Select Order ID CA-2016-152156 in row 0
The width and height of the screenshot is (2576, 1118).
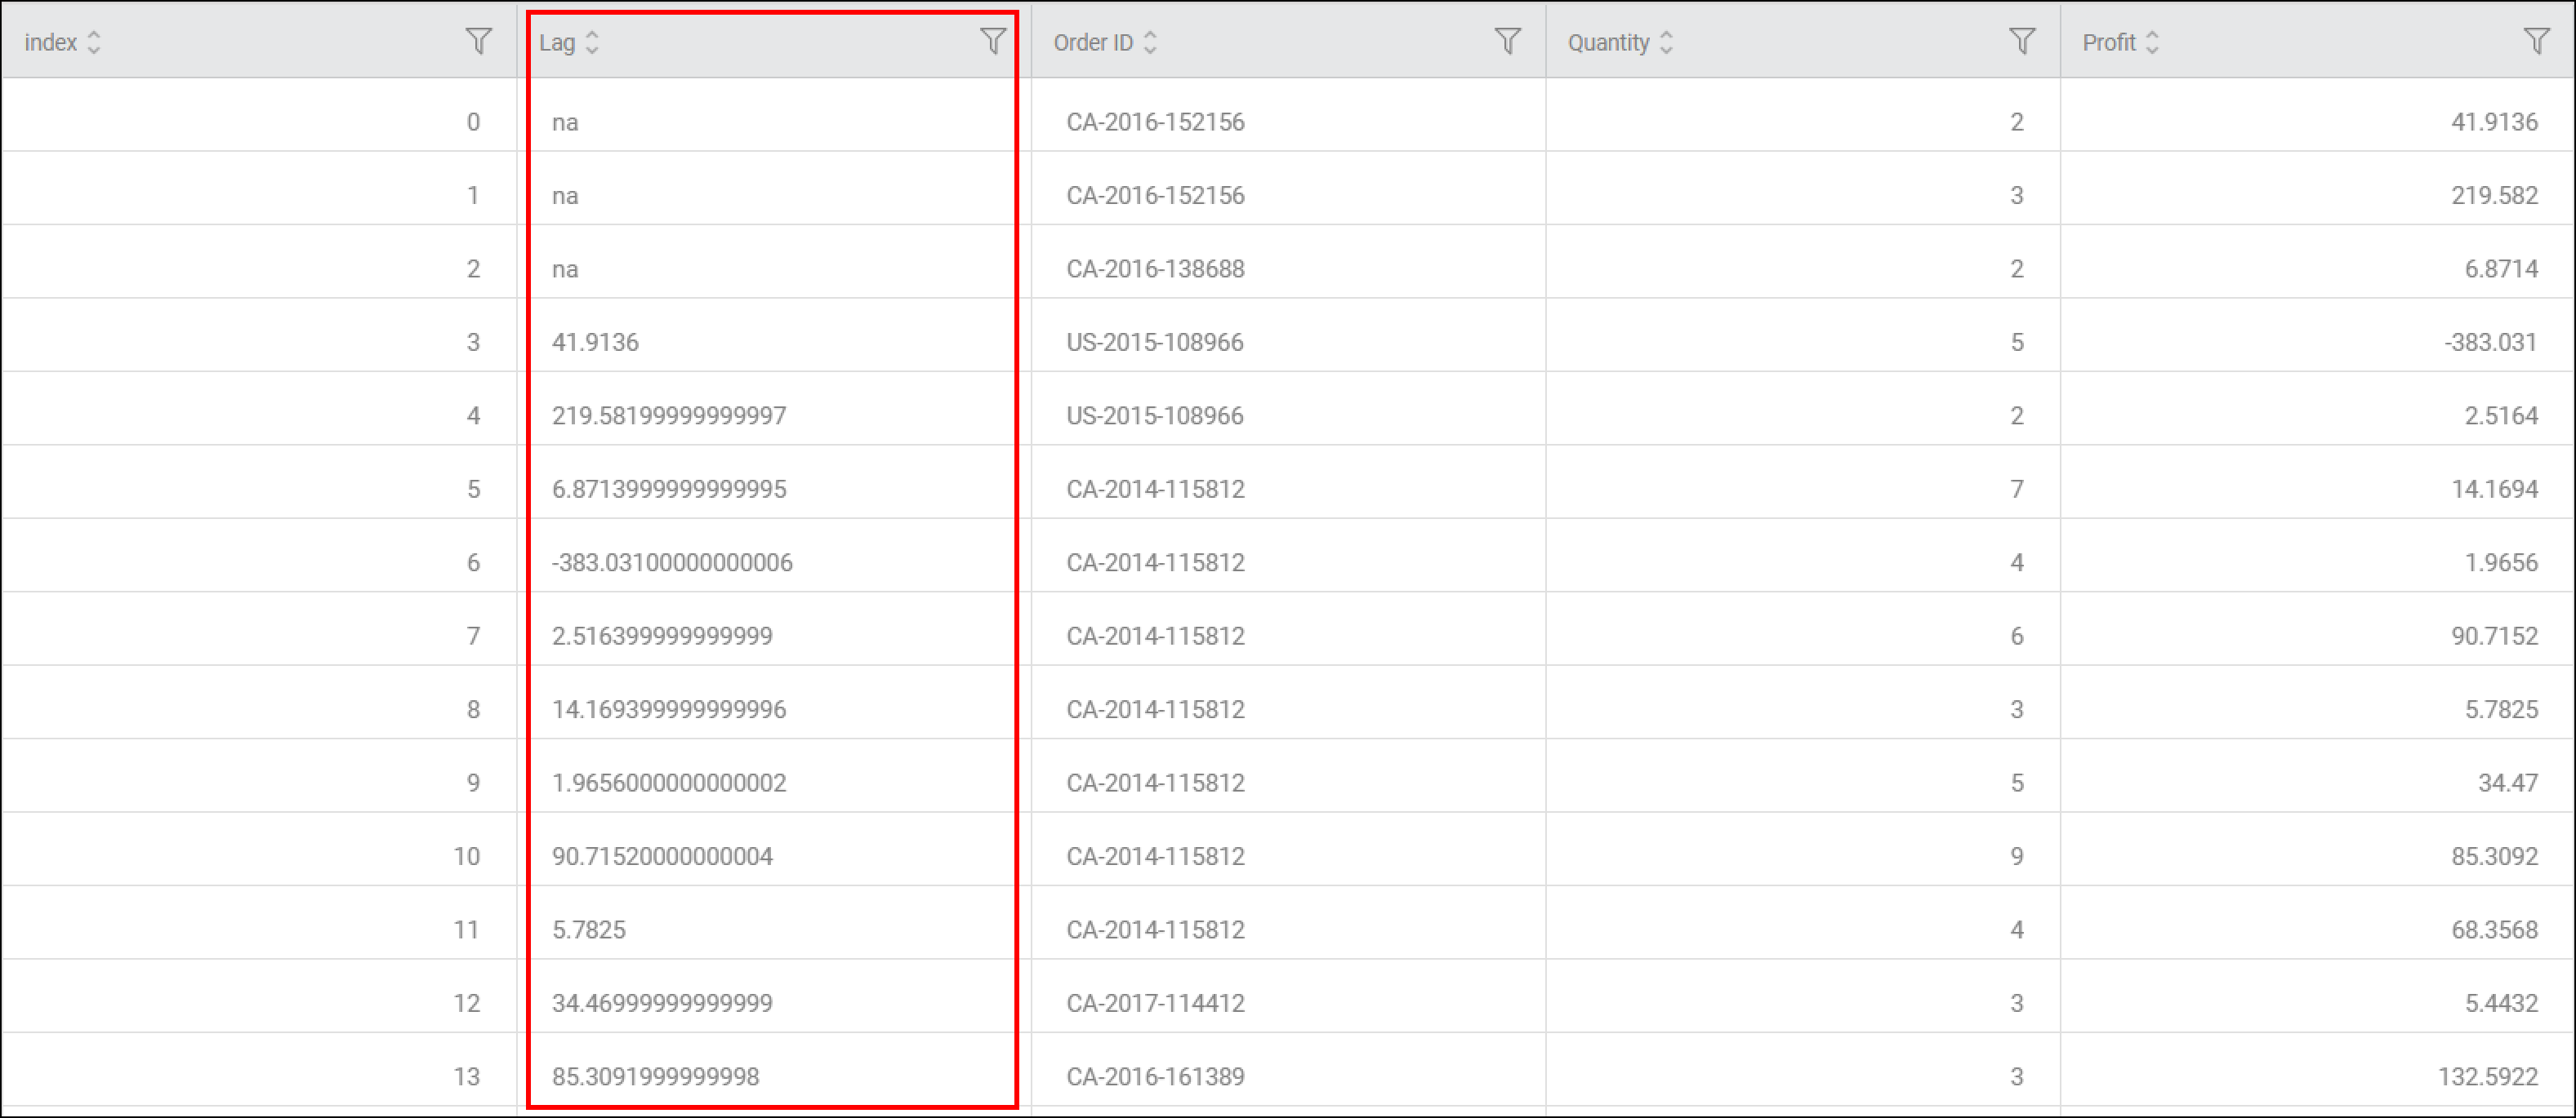point(1155,122)
